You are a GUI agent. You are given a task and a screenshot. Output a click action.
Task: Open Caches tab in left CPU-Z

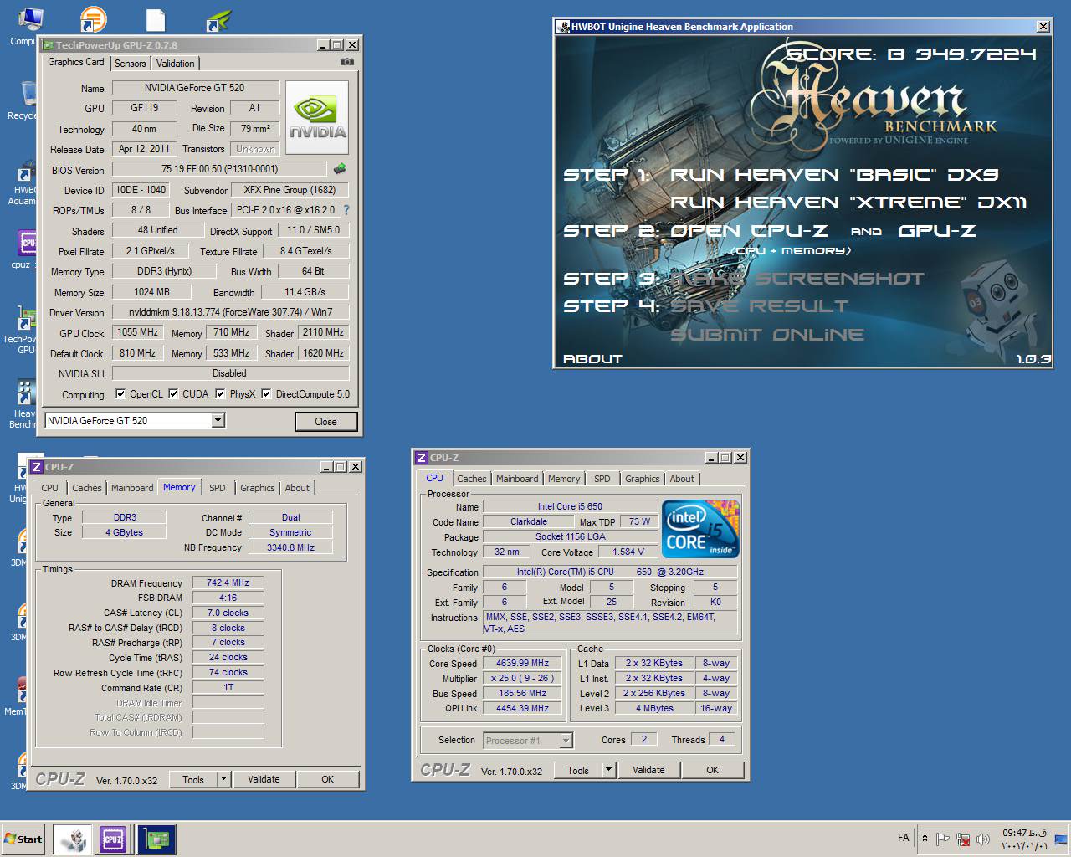point(86,488)
